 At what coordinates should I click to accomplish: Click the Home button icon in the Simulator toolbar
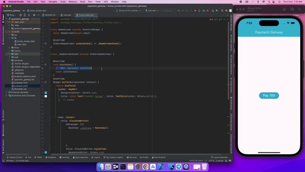(284, 9)
